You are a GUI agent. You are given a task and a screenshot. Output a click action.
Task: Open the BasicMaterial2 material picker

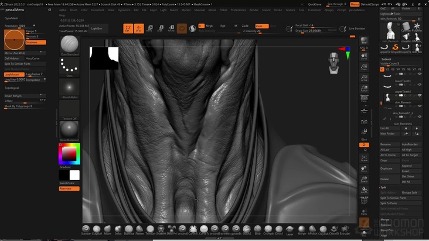69,130
